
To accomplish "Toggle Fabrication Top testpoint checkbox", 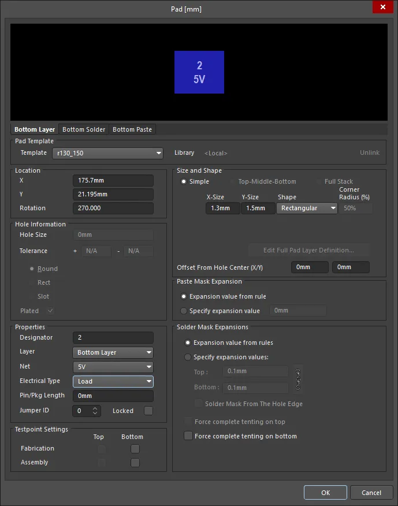I will [101, 449].
